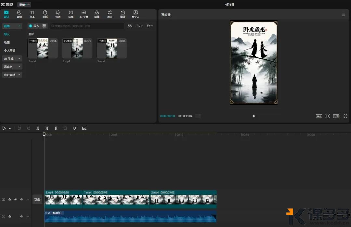The image size is (351, 227).
Task: Click the 导入 import button
Action: [x=34, y=26]
